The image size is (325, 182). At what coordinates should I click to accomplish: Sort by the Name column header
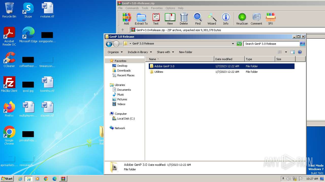[x=180, y=59]
